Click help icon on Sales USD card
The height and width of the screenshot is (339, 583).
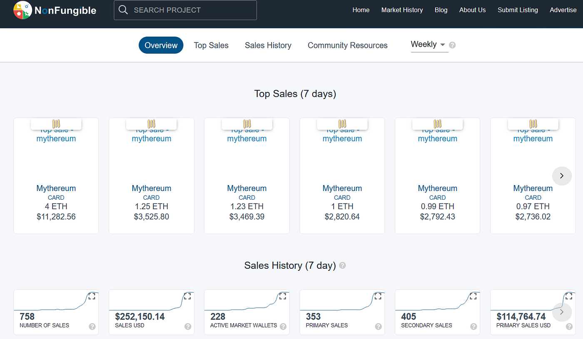[x=188, y=327]
